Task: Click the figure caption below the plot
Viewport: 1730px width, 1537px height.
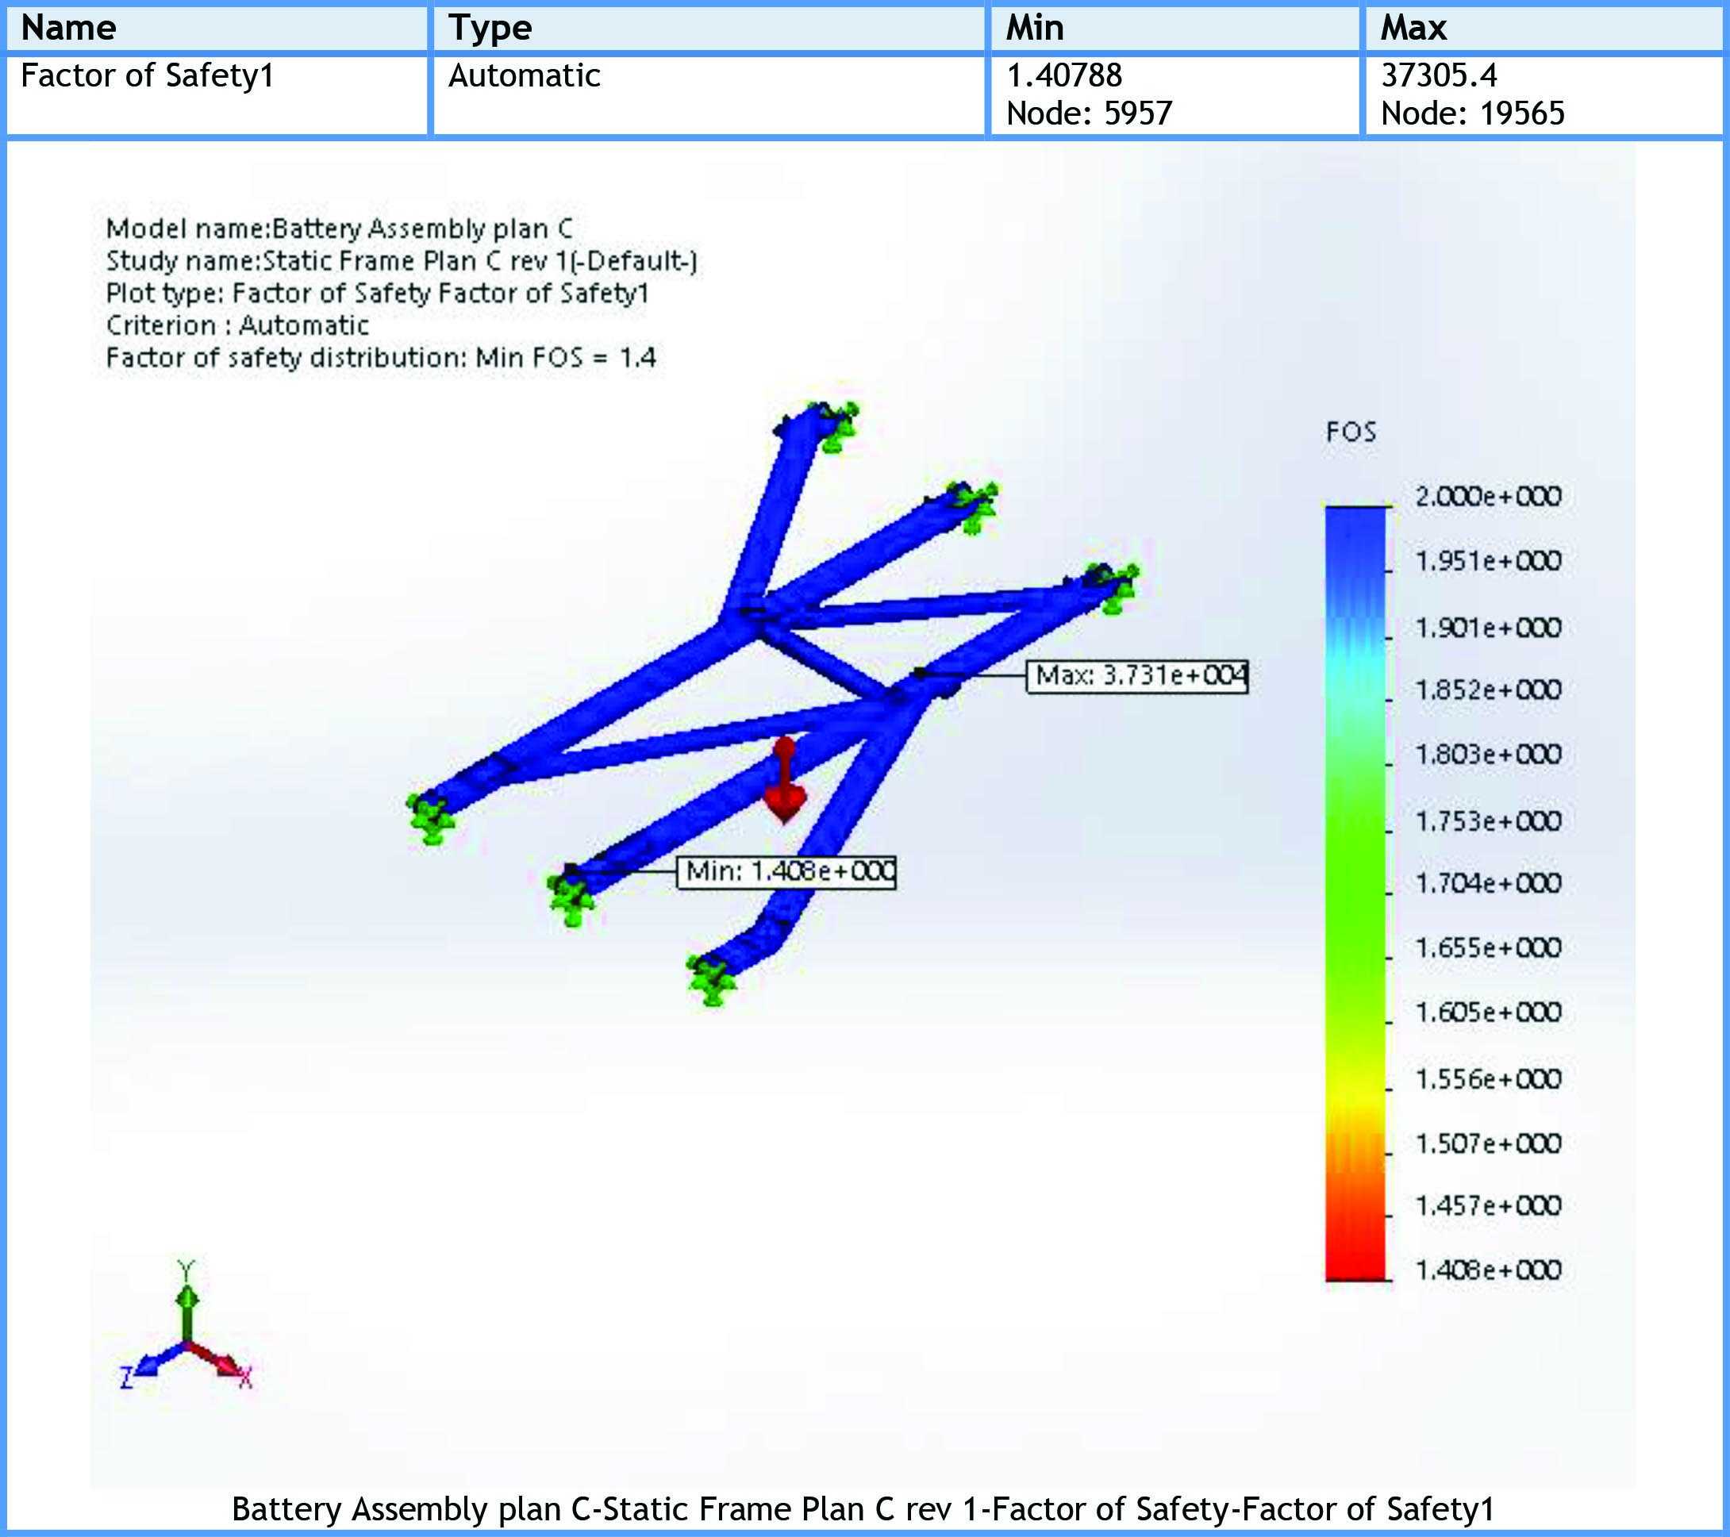Action: click(863, 1508)
